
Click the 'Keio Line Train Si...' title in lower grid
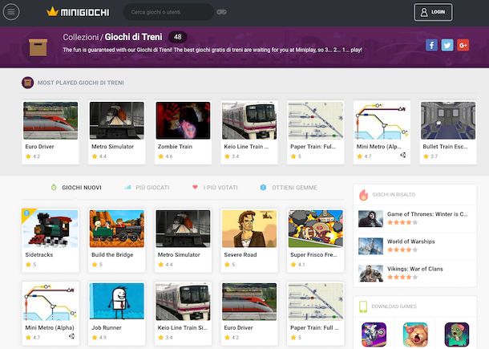pyautogui.click(x=183, y=328)
